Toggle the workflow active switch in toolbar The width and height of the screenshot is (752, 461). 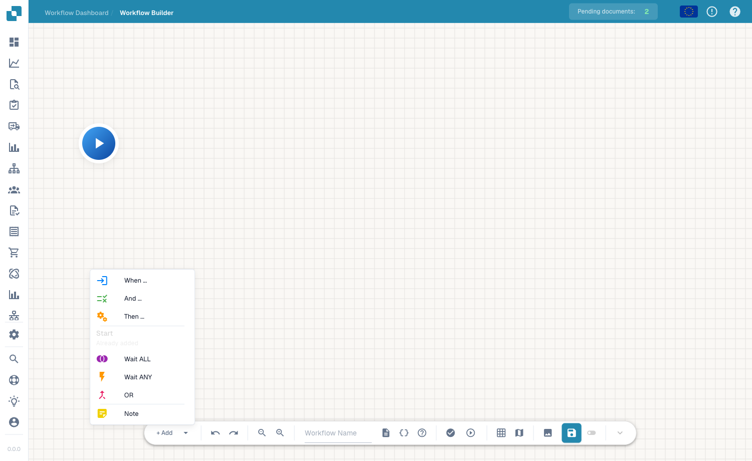(x=592, y=433)
